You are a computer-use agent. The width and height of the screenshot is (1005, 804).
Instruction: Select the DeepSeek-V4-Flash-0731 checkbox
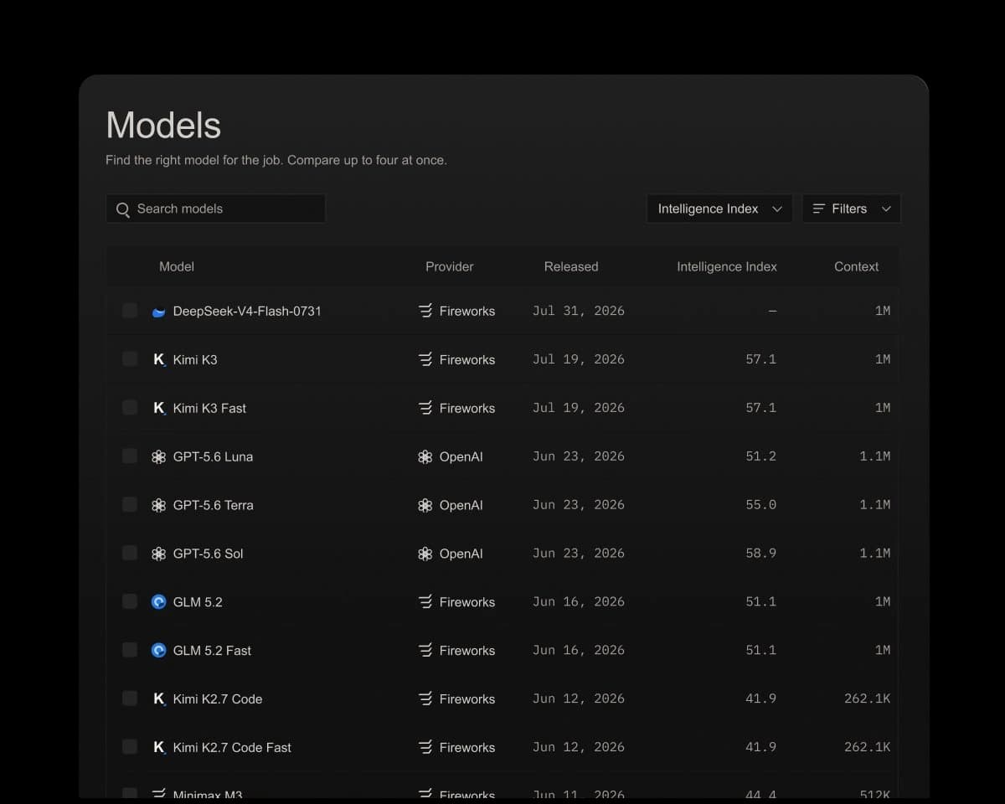[130, 311]
